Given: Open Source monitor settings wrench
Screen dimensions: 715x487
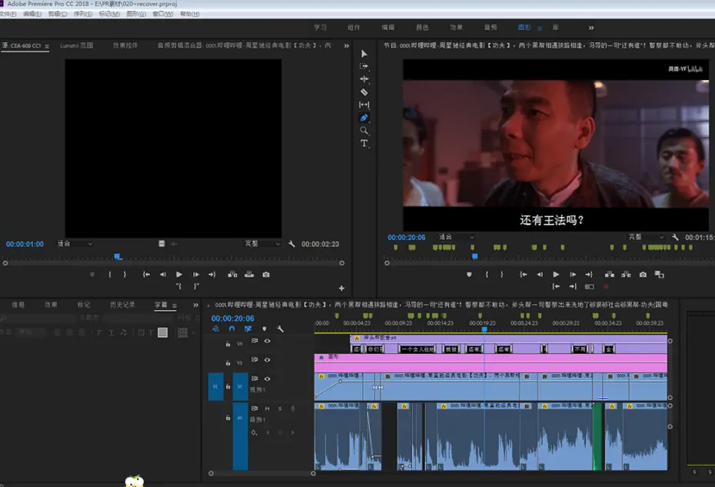Looking at the screenshot, I should click(291, 244).
